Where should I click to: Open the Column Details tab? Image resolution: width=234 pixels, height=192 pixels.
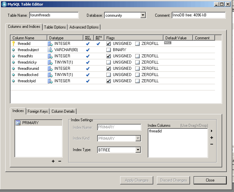[x=63, y=111]
